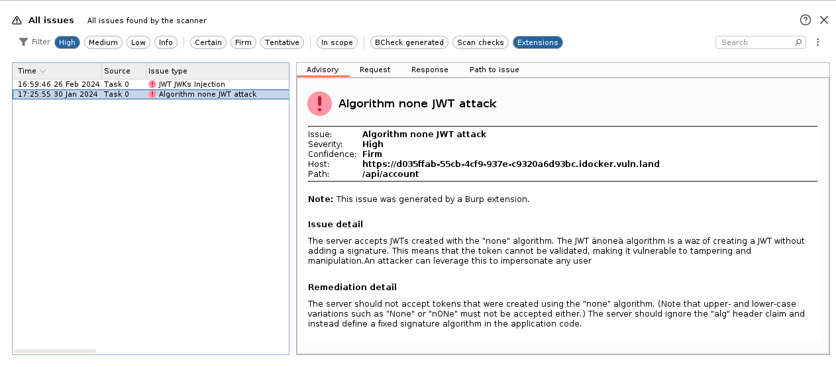Toggle the Extensions filter chip
Image resolution: width=836 pixels, height=367 pixels.
537,42
